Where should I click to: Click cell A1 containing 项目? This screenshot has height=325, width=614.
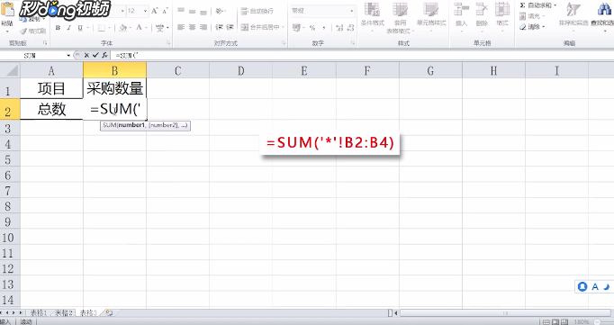51,88
